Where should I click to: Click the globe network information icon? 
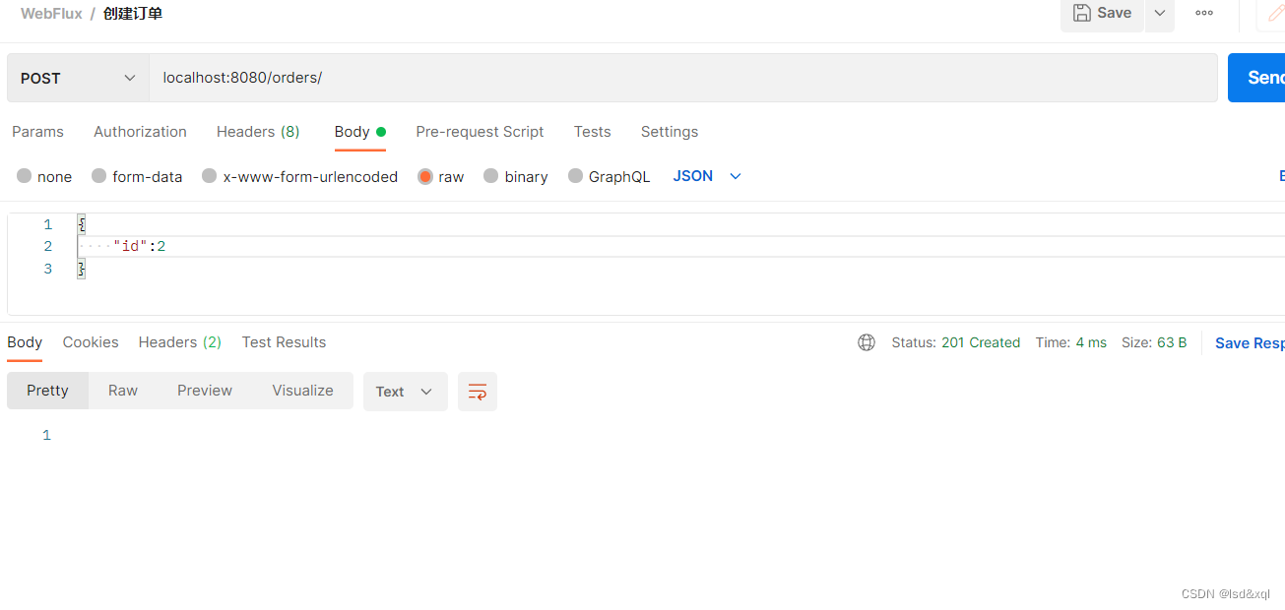867,342
